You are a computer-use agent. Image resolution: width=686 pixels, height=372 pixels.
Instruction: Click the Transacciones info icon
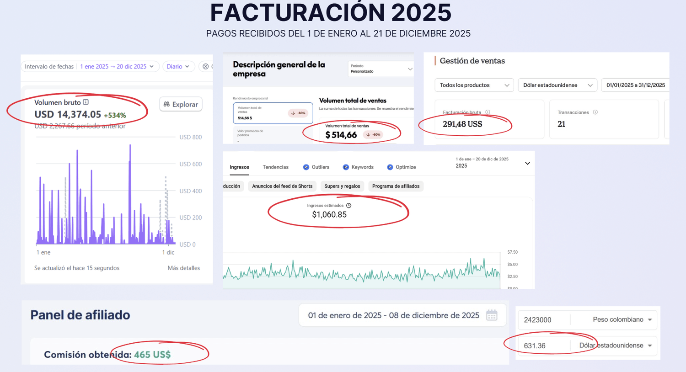tap(595, 112)
